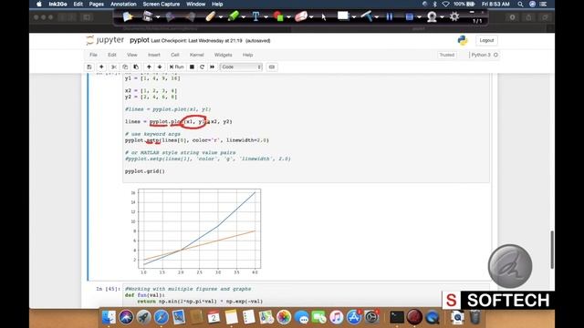Cut selected cells with scissors icon
Image resolution: width=584 pixels, height=328 pixels.
113,67
